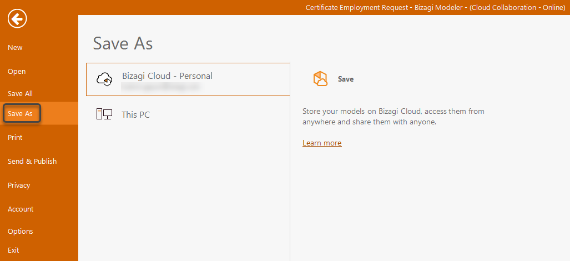Click the blurred account email under Bizagi Cloud

click(160, 87)
